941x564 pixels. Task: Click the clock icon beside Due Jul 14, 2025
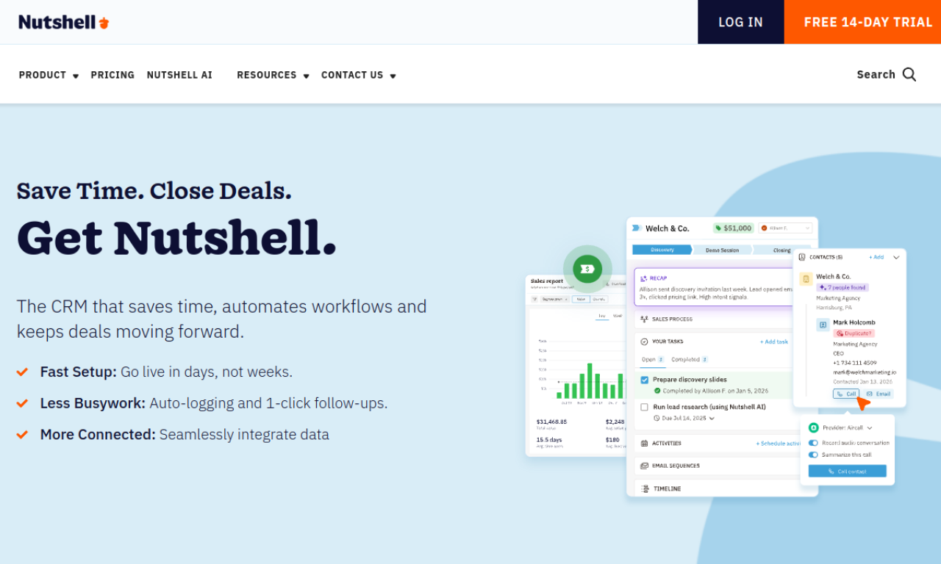tap(657, 418)
